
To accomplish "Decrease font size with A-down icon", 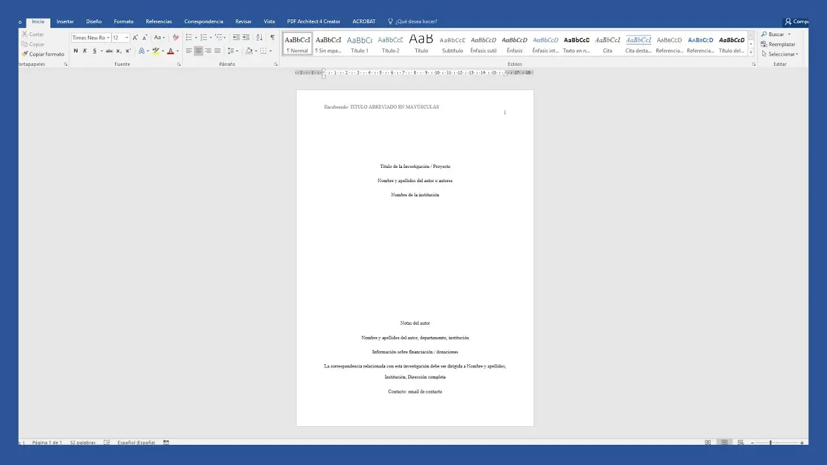I will tap(145, 37).
